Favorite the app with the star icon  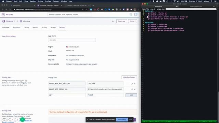[113, 21]
